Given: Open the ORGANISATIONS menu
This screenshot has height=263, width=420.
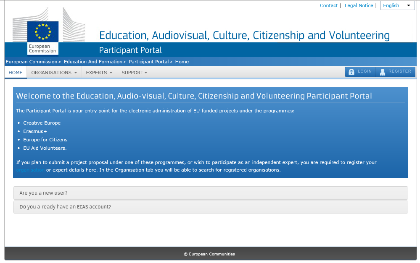Looking at the screenshot, I should click(x=54, y=73).
